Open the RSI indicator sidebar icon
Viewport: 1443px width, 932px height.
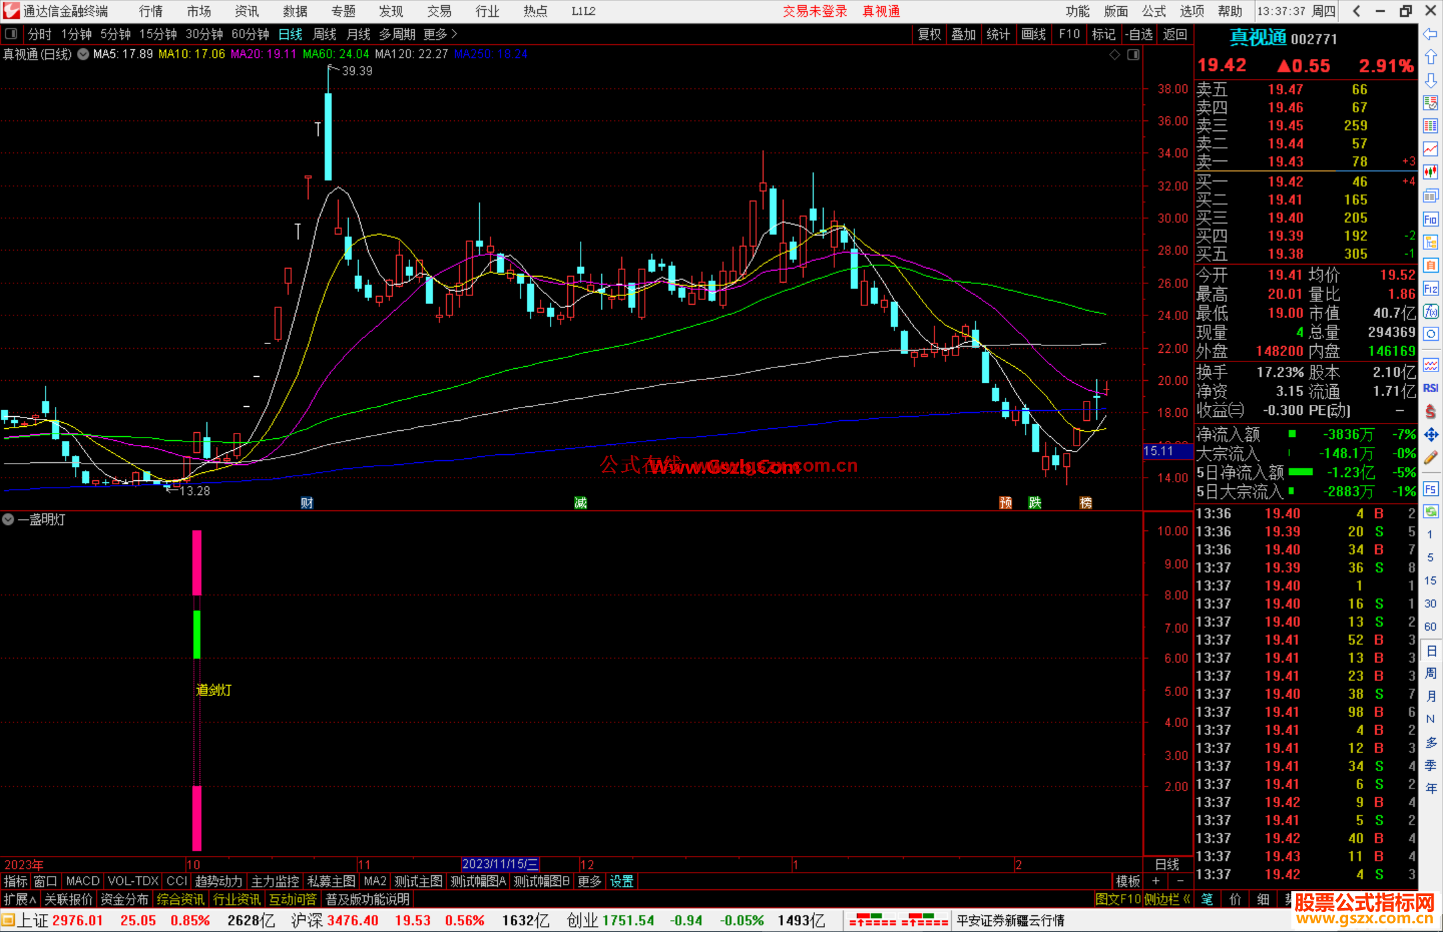click(1430, 388)
